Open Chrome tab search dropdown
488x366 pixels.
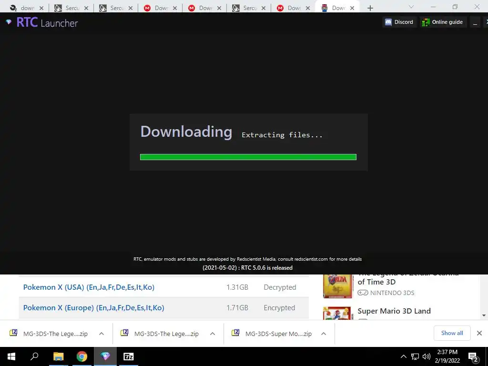[x=411, y=7]
